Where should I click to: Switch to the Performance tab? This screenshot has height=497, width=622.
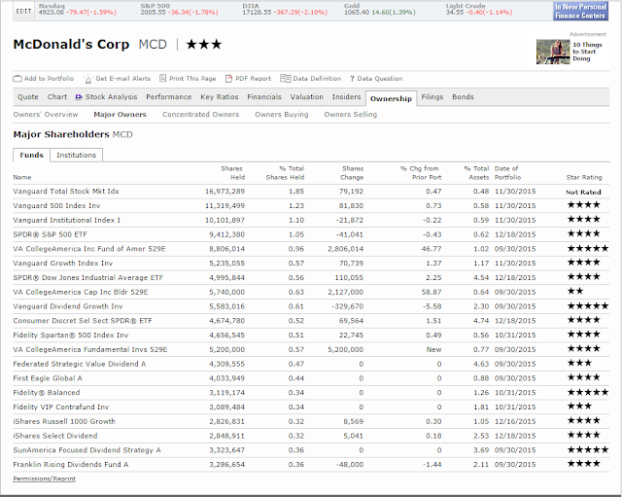click(x=168, y=97)
